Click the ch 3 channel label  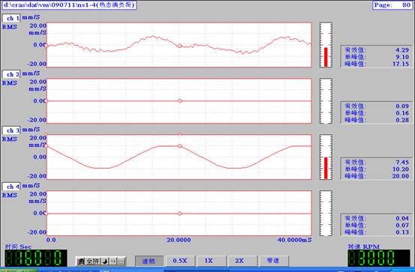(x=11, y=130)
